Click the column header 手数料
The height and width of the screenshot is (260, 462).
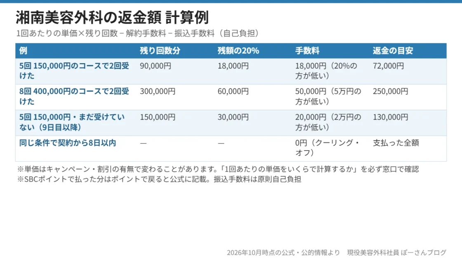click(307, 51)
